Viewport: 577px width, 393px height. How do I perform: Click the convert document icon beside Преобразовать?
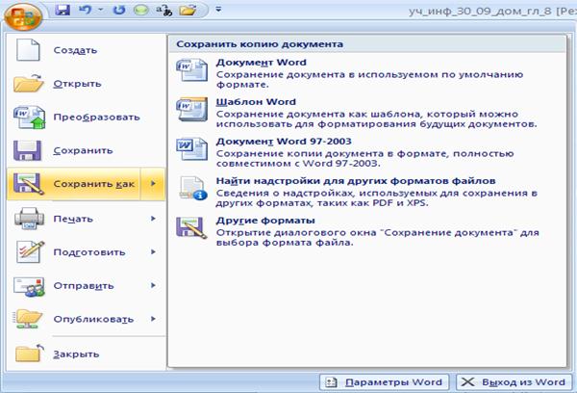click(29, 117)
